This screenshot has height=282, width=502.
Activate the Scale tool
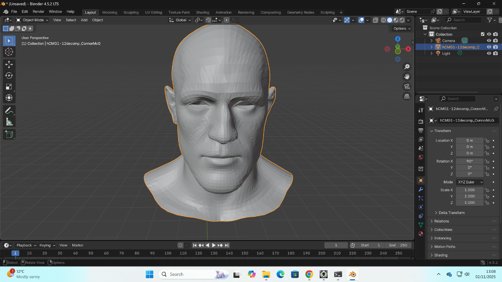[9, 87]
